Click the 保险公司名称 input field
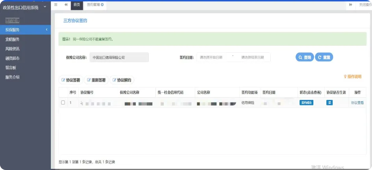372x170 pixels. tap(119, 57)
